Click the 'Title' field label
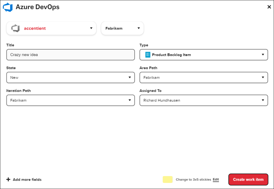Image resolution: width=274 pixels, height=189 pixels. (10, 45)
